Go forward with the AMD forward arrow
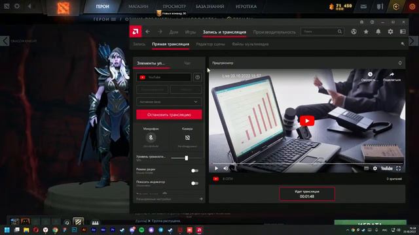The image size is (419, 235). click(x=160, y=32)
